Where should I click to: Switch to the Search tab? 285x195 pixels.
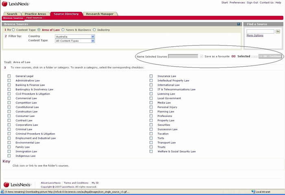click(x=12, y=14)
